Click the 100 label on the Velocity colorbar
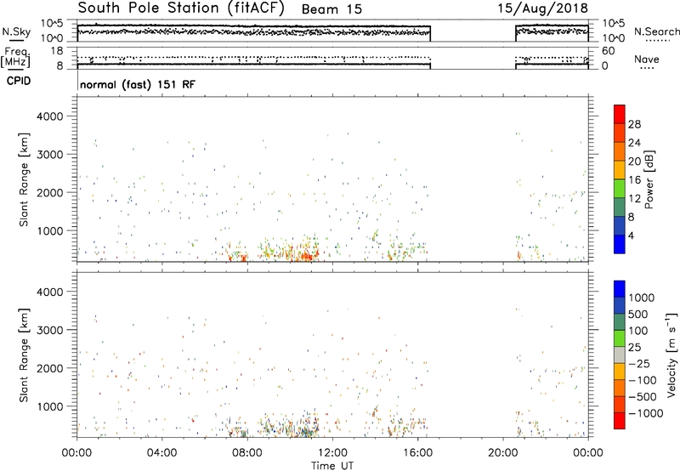Screen dimensions: 680x471 638,331
